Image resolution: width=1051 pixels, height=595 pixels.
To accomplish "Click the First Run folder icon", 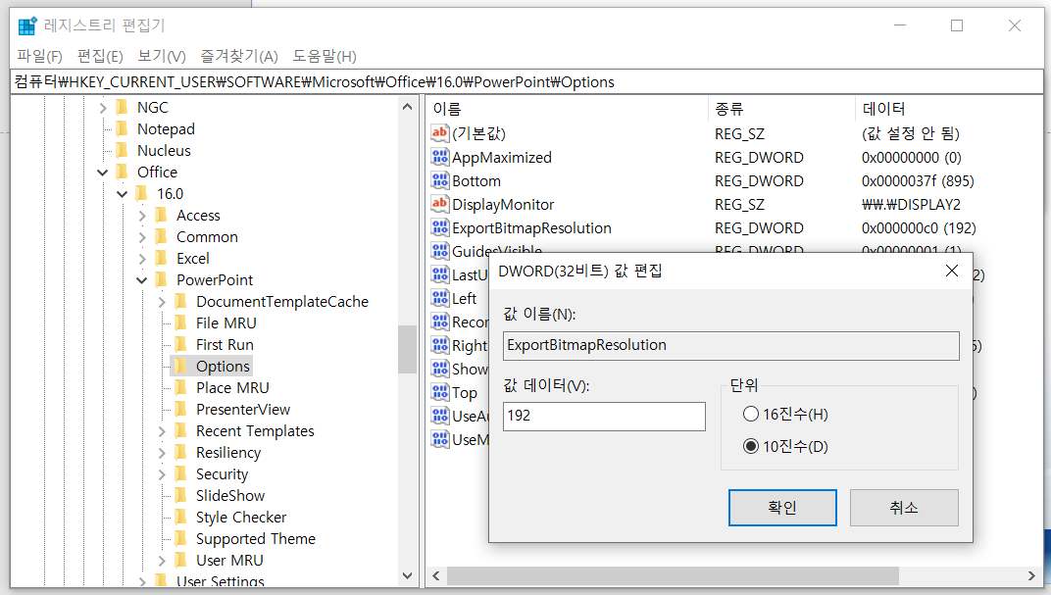I will point(180,344).
